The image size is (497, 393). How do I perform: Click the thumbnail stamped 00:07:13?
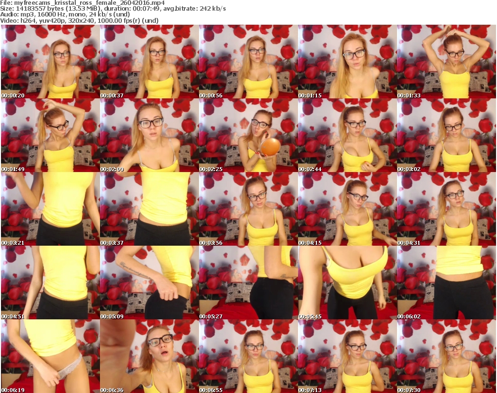tap(348, 356)
